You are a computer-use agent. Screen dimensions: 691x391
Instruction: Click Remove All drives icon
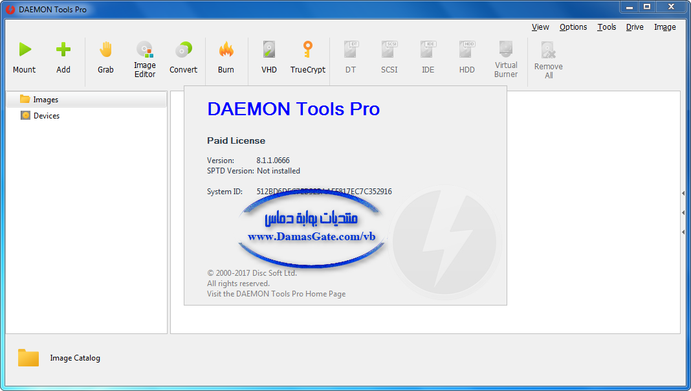[549, 50]
